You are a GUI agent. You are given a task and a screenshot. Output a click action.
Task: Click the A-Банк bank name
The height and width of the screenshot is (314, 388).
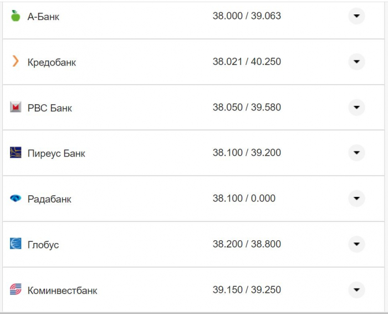[43, 17]
